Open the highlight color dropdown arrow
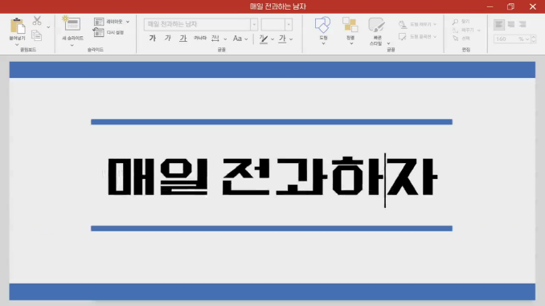This screenshot has height=306, width=545. click(x=272, y=39)
